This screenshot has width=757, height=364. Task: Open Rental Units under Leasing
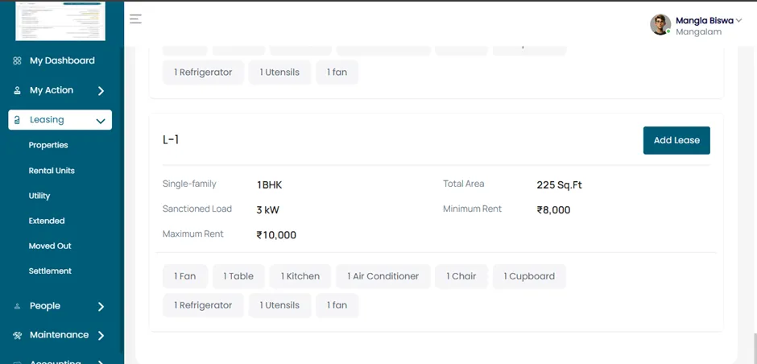pos(52,171)
